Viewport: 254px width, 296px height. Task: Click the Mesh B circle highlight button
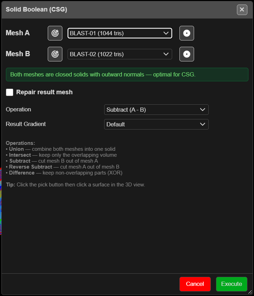click(x=186, y=54)
